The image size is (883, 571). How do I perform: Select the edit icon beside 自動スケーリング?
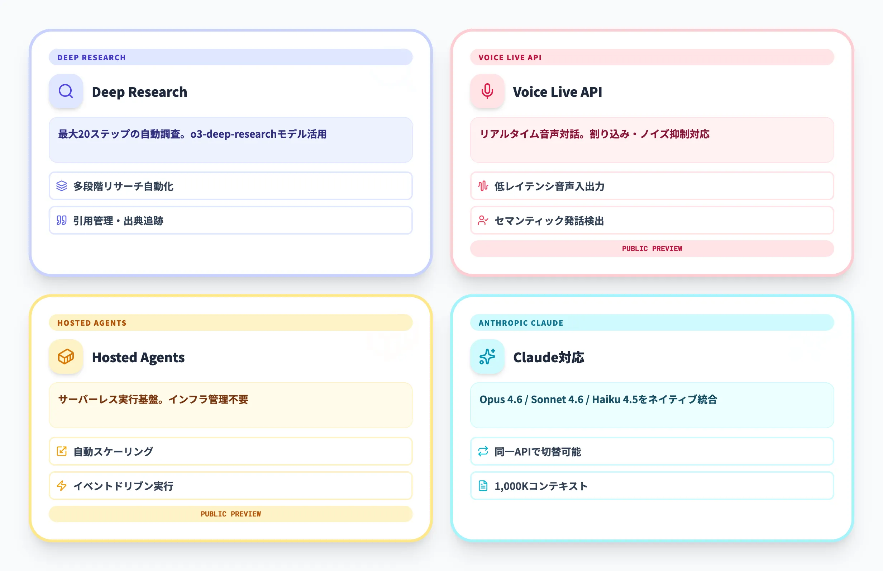click(x=62, y=451)
